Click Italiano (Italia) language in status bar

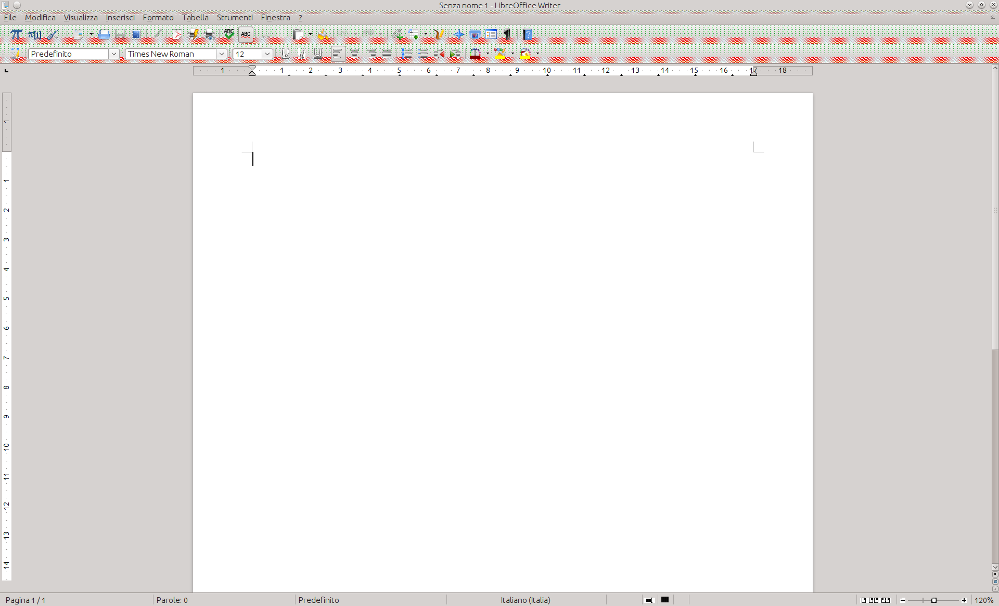click(x=526, y=600)
